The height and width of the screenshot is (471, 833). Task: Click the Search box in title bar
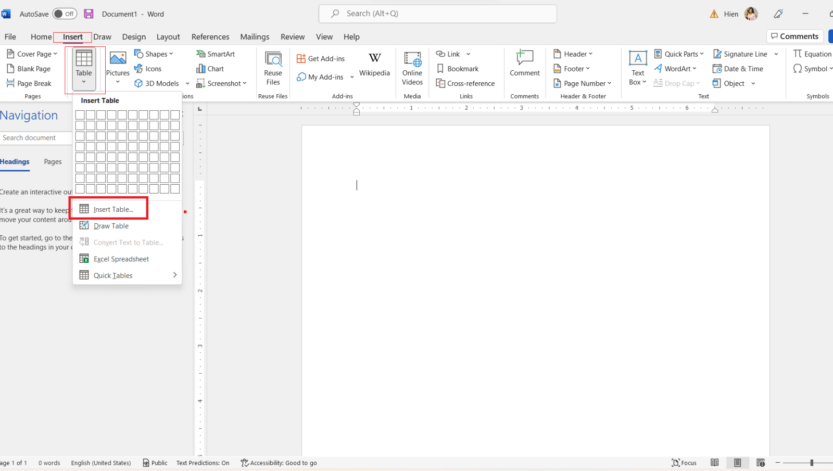(438, 14)
